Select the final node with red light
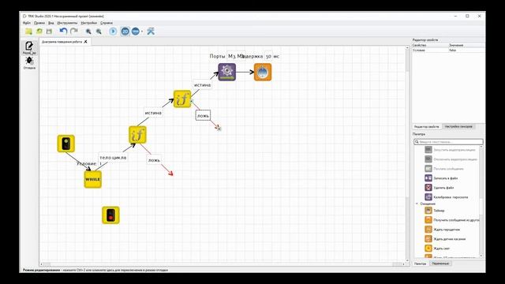 (x=110, y=215)
